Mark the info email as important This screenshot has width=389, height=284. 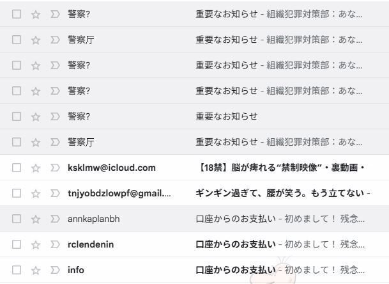pos(54,270)
